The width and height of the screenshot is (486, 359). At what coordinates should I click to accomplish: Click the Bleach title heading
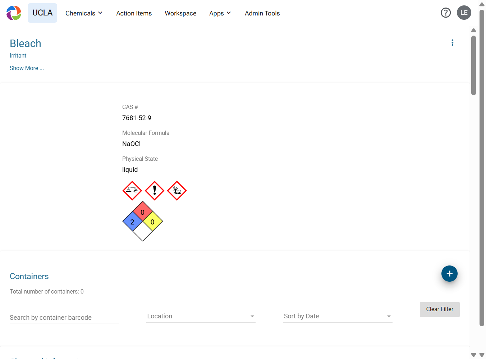[26, 44]
